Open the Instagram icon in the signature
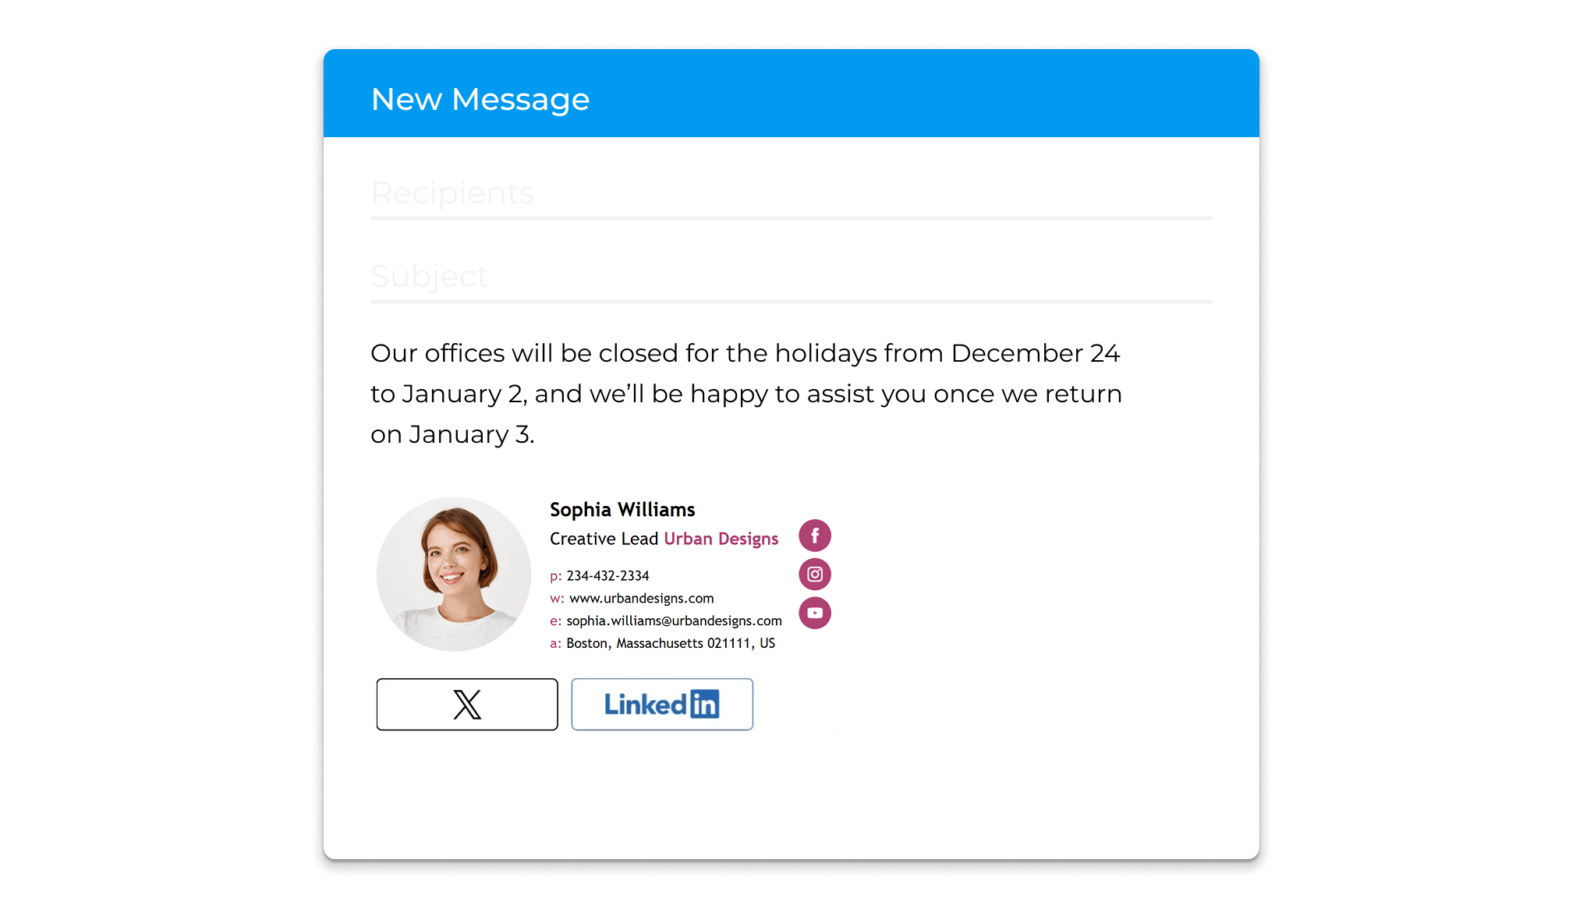 pos(815,575)
